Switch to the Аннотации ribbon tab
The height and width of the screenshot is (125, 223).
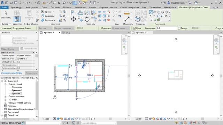click(x=80, y=7)
